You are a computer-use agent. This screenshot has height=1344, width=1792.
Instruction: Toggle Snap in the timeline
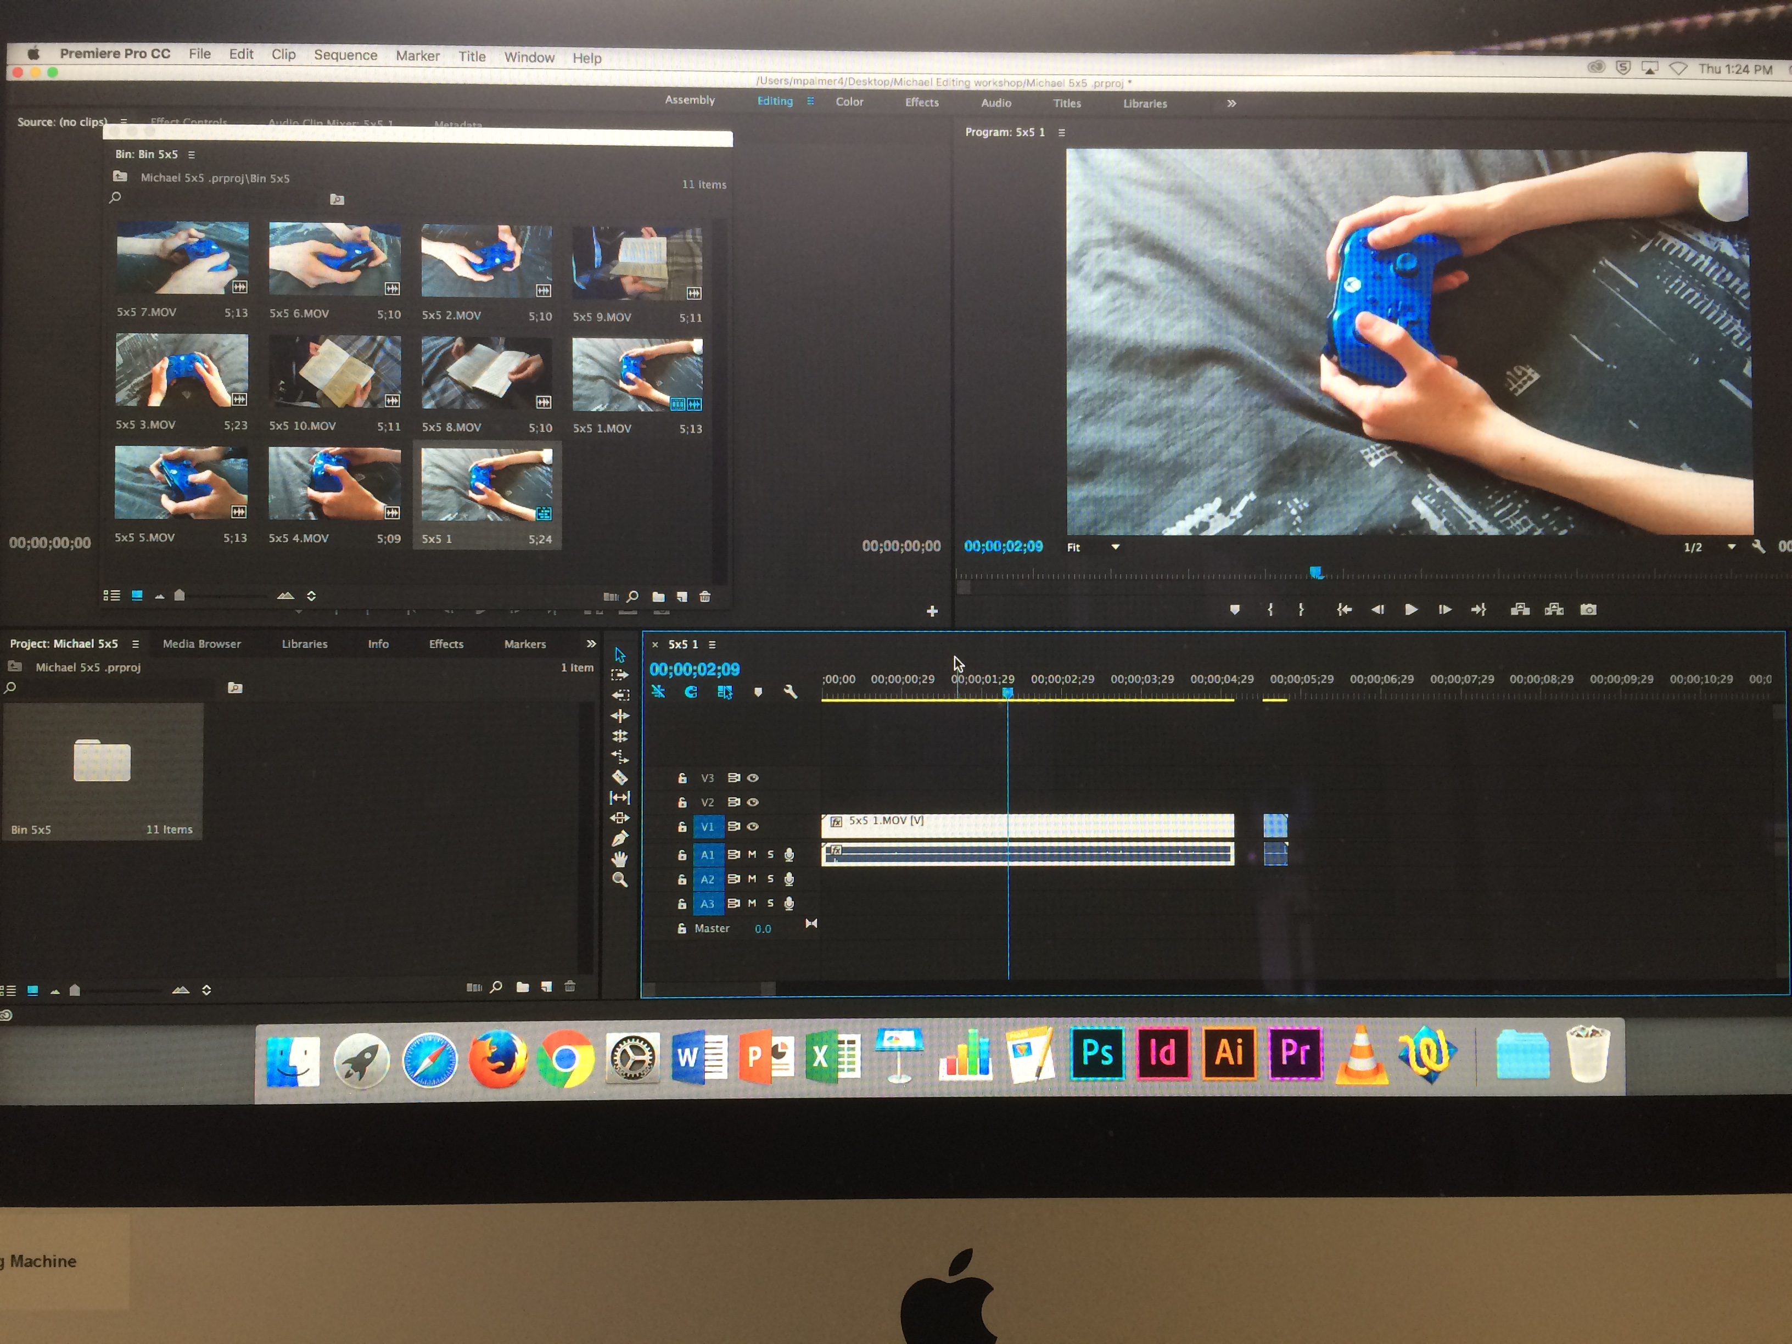click(691, 692)
